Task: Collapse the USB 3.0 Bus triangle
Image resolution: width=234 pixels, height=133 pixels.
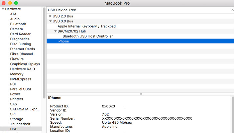Action: [50, 21]
